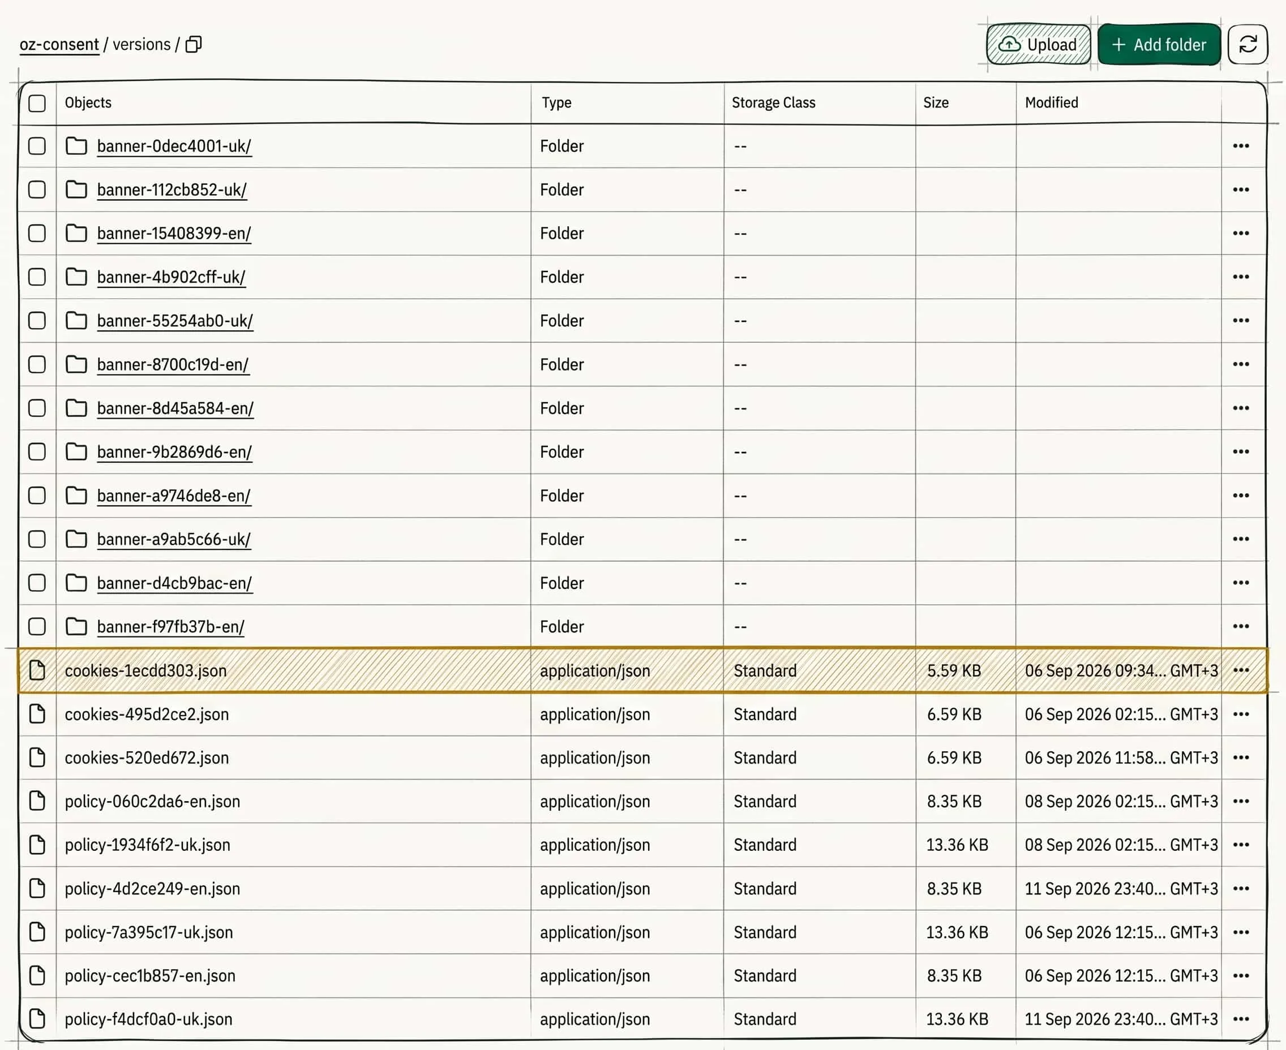
Task: Open more actions for banner-0dec4001-uk/
Action: [x=1241, y=146]
